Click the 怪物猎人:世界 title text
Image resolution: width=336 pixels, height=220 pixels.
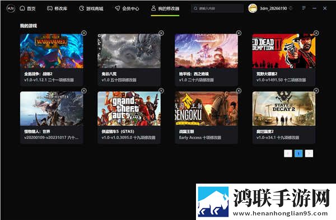(x=37, y=132)
